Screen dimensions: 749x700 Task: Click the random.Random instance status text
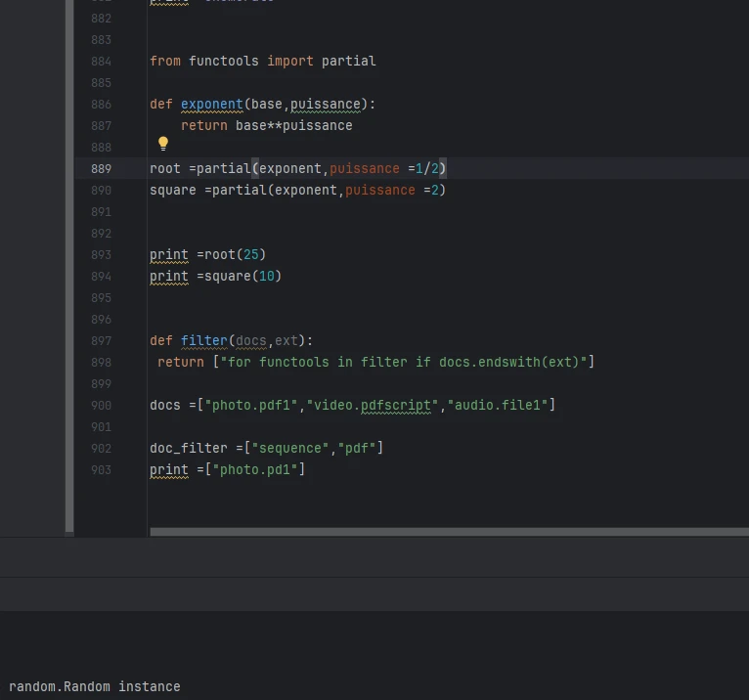95,686
